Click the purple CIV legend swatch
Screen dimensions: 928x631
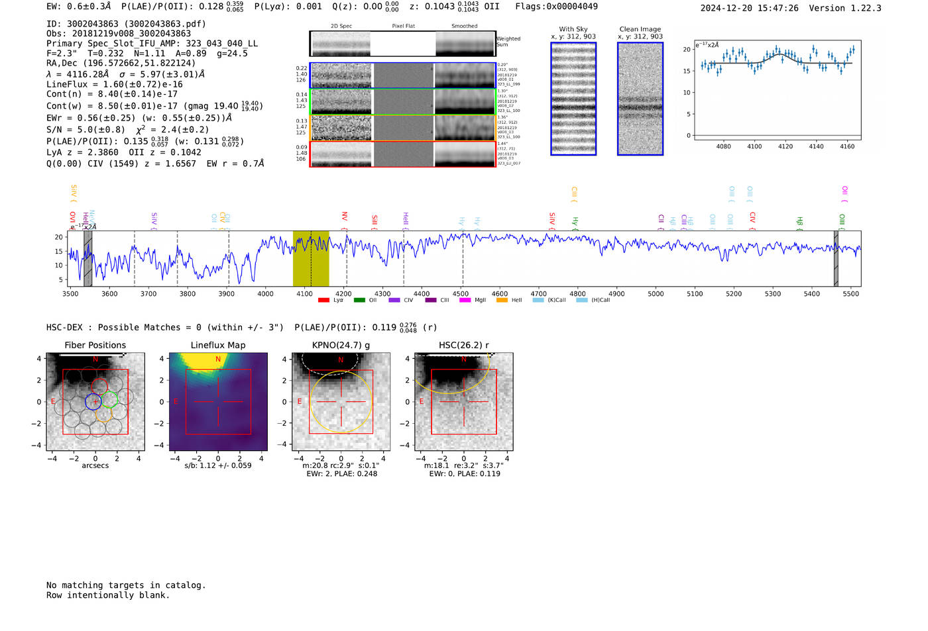[x=394, y=300]
